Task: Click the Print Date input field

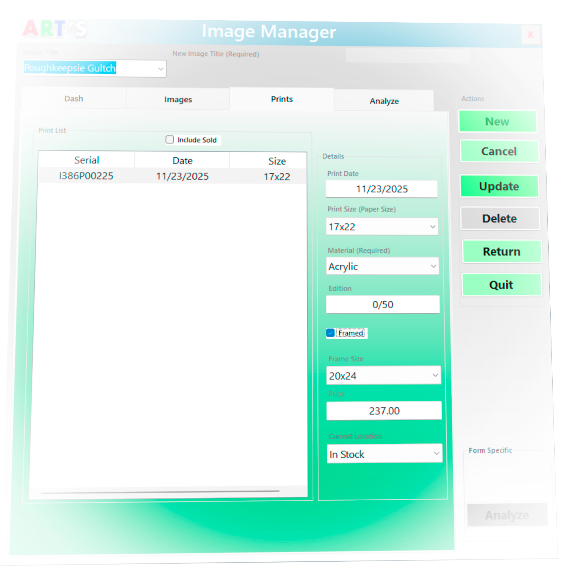Action: tap(382, 189)
